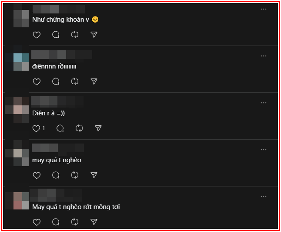
Task: Reply to the 'Điên r à =))' comment
Action: point(60,128)
